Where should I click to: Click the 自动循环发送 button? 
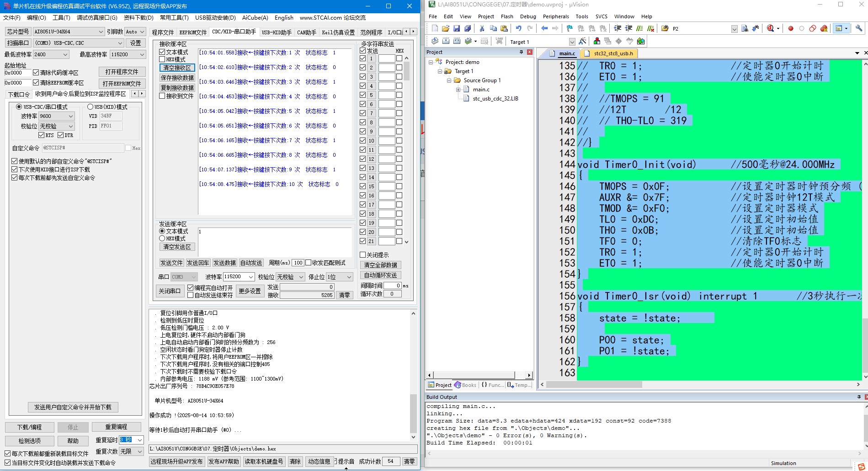381,275
